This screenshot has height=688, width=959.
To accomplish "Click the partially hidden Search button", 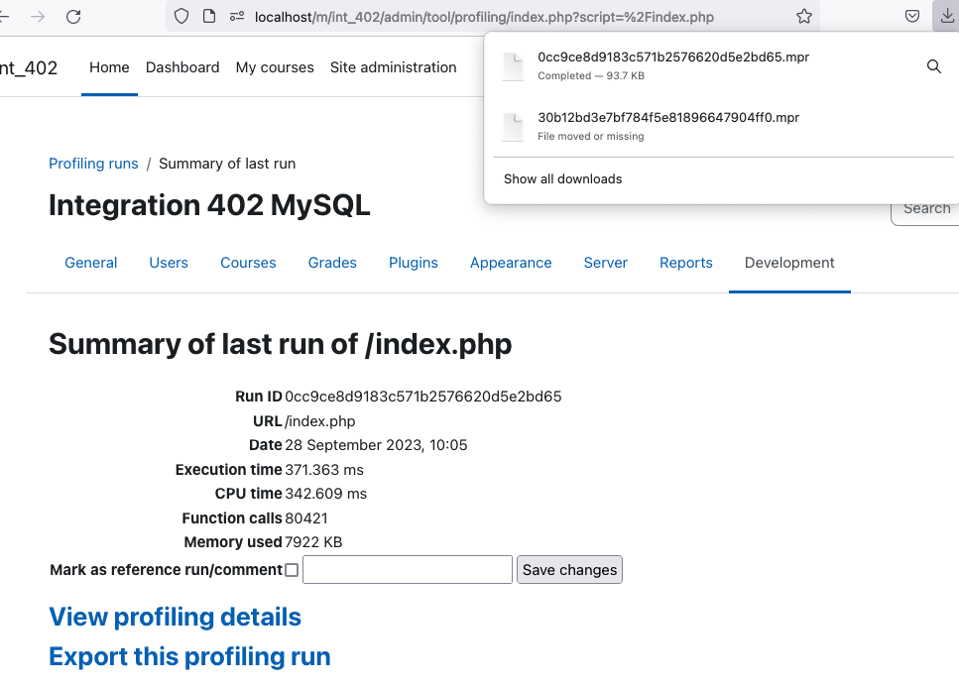I will pyautogui.click(x=926, y=211).
